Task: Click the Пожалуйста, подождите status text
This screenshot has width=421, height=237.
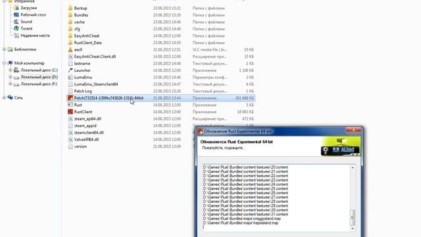Action: [224, 147]
